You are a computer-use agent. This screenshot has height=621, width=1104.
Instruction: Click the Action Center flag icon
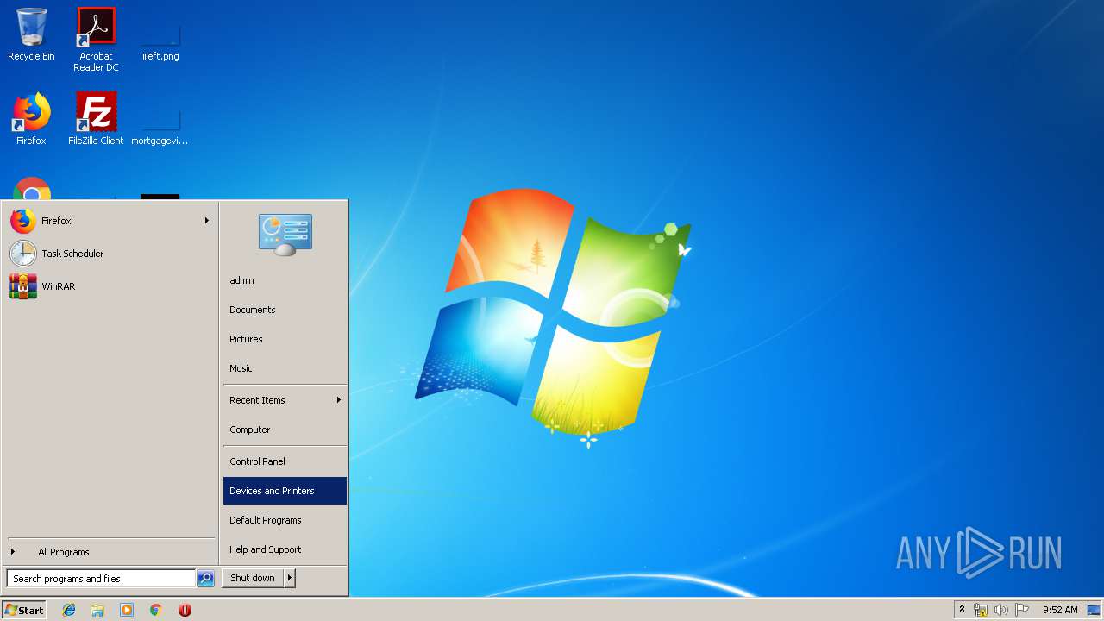[1021, 610]
